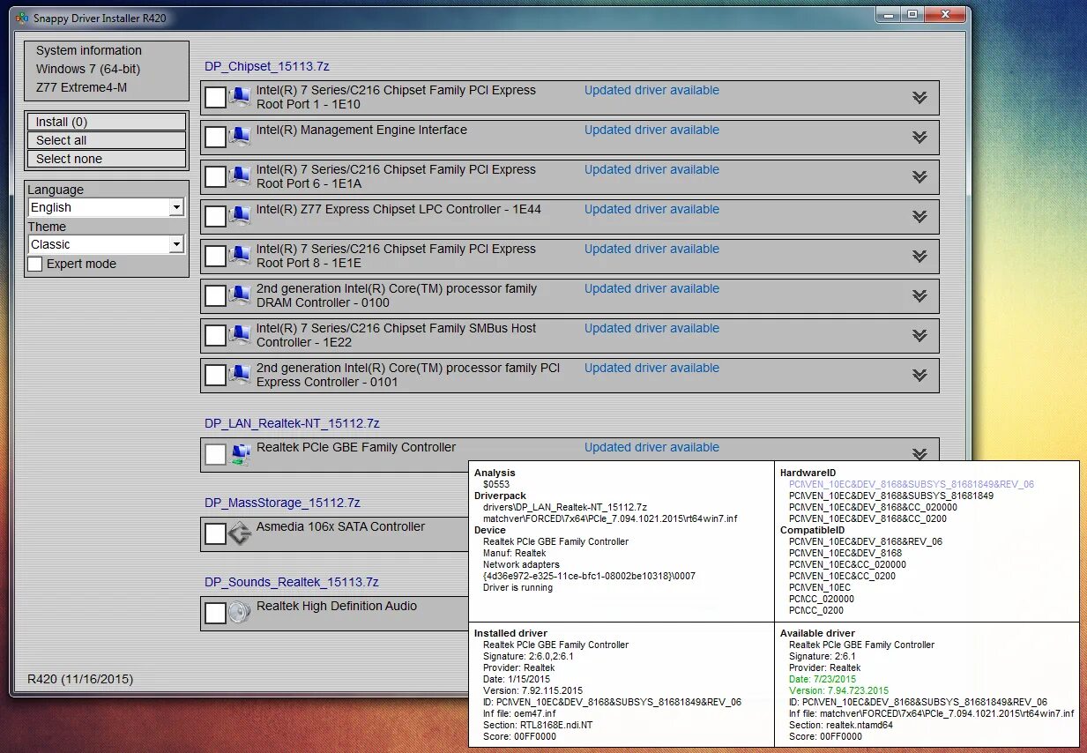Click device icon for SMBus Host Controller - 1E22

pyautogui.click(x=240, y=335)
